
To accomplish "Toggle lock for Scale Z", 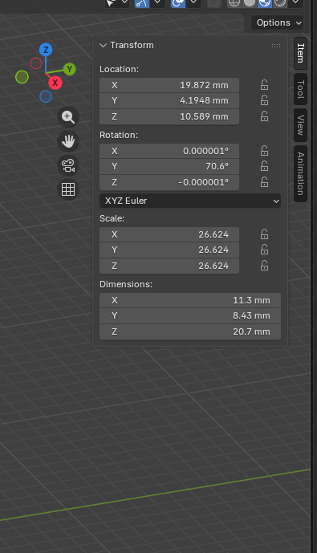I will pos(265,266).
